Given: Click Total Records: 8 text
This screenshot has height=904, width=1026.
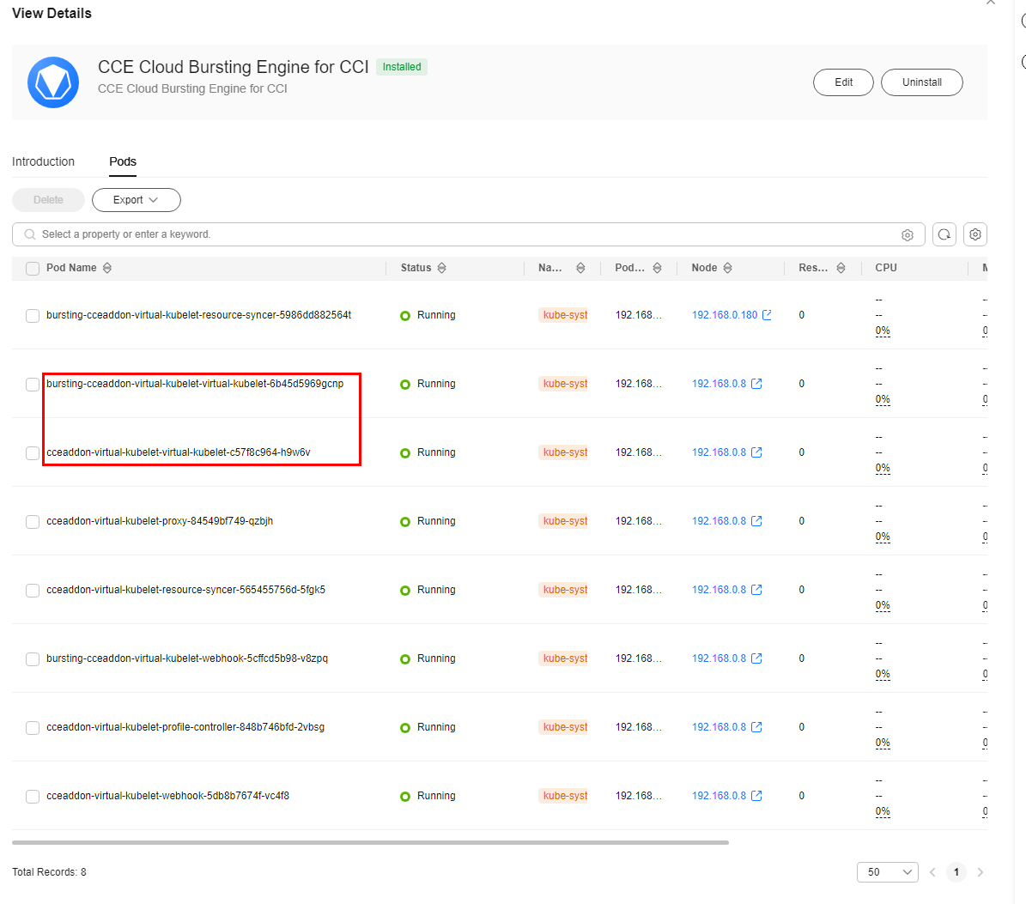Looking at the screenshot, I should pos(49,872).
